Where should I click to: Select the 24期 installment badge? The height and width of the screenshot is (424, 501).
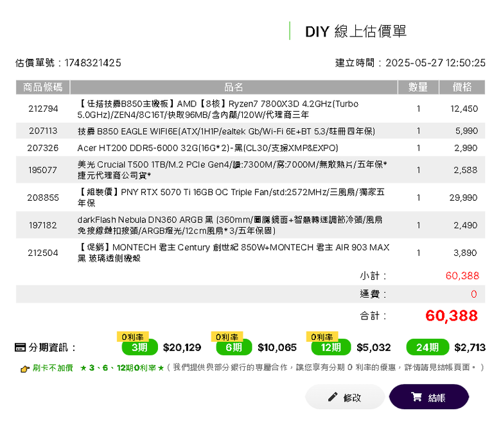click(x=428, y=347)
